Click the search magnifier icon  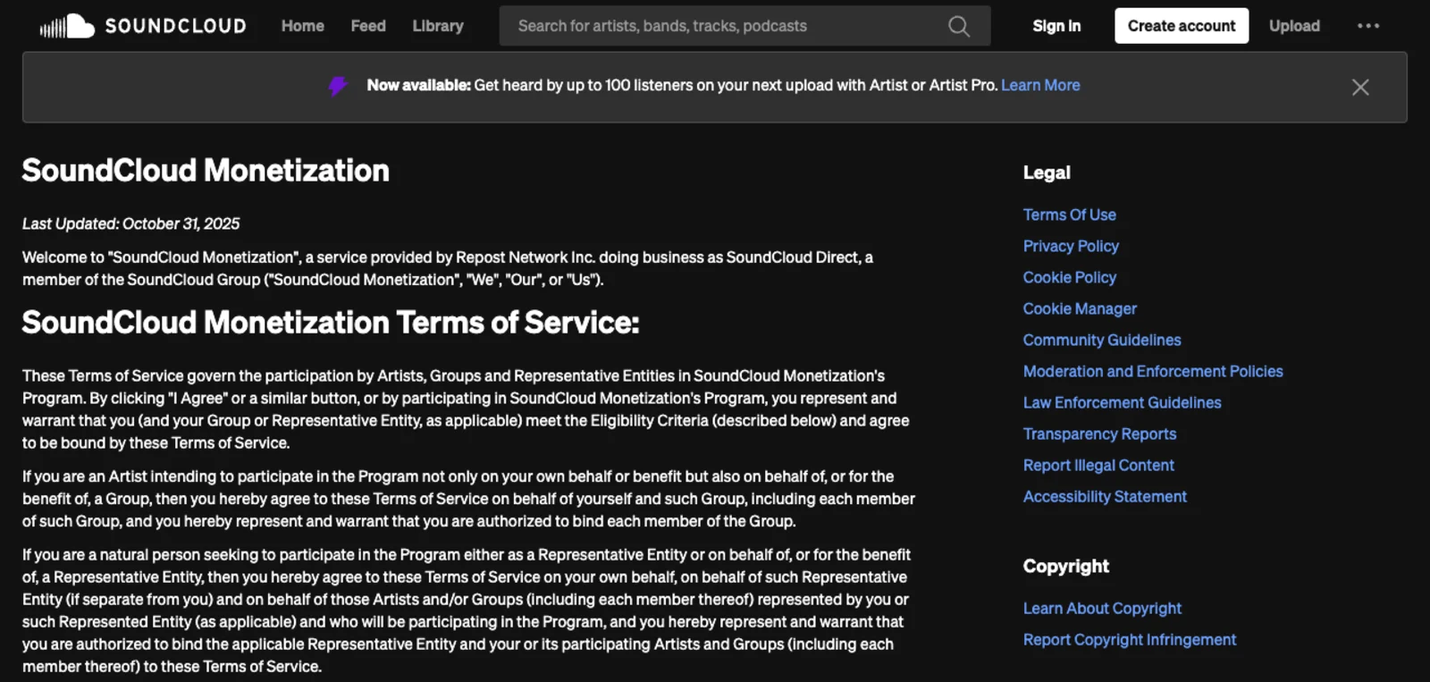click(x=959, y=26)
